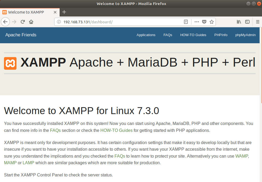The width and height of the screenshot is (262, 182).
Task: Reload the current page
Action: (x=23, y=22)
